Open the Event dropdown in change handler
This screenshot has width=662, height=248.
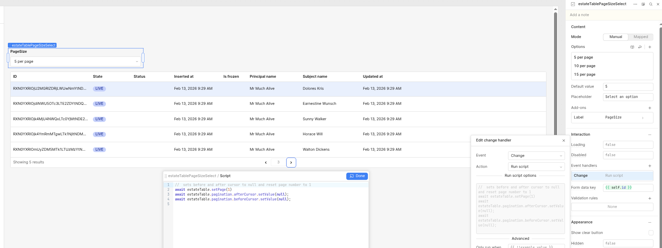pyautogui.click(x=536, y=156)
